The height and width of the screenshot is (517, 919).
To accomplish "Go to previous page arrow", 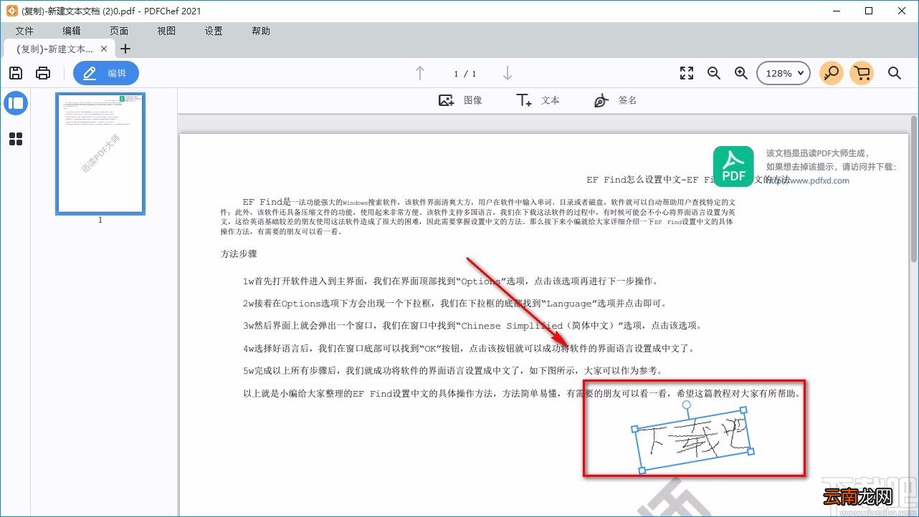I will [x=420, y=73].
